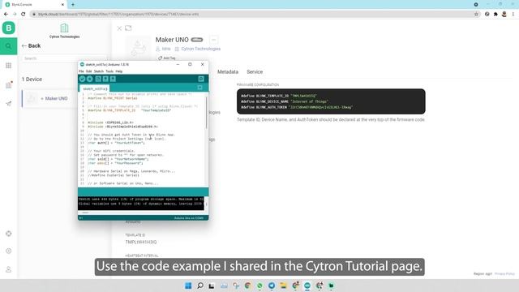Click the Cytron Technologies organization logo
The image size is (519, 292).
pos(64,28)
